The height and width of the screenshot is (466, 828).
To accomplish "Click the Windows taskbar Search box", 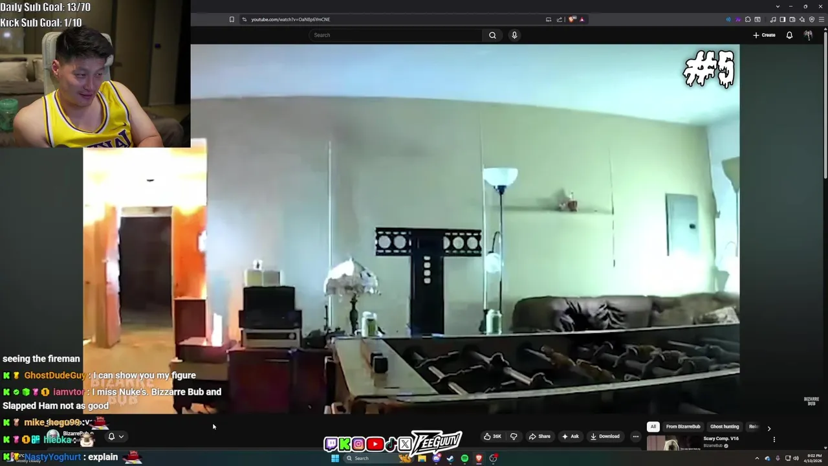I will pos(378,458).
